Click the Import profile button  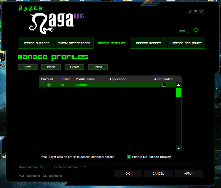click(51, 67)
